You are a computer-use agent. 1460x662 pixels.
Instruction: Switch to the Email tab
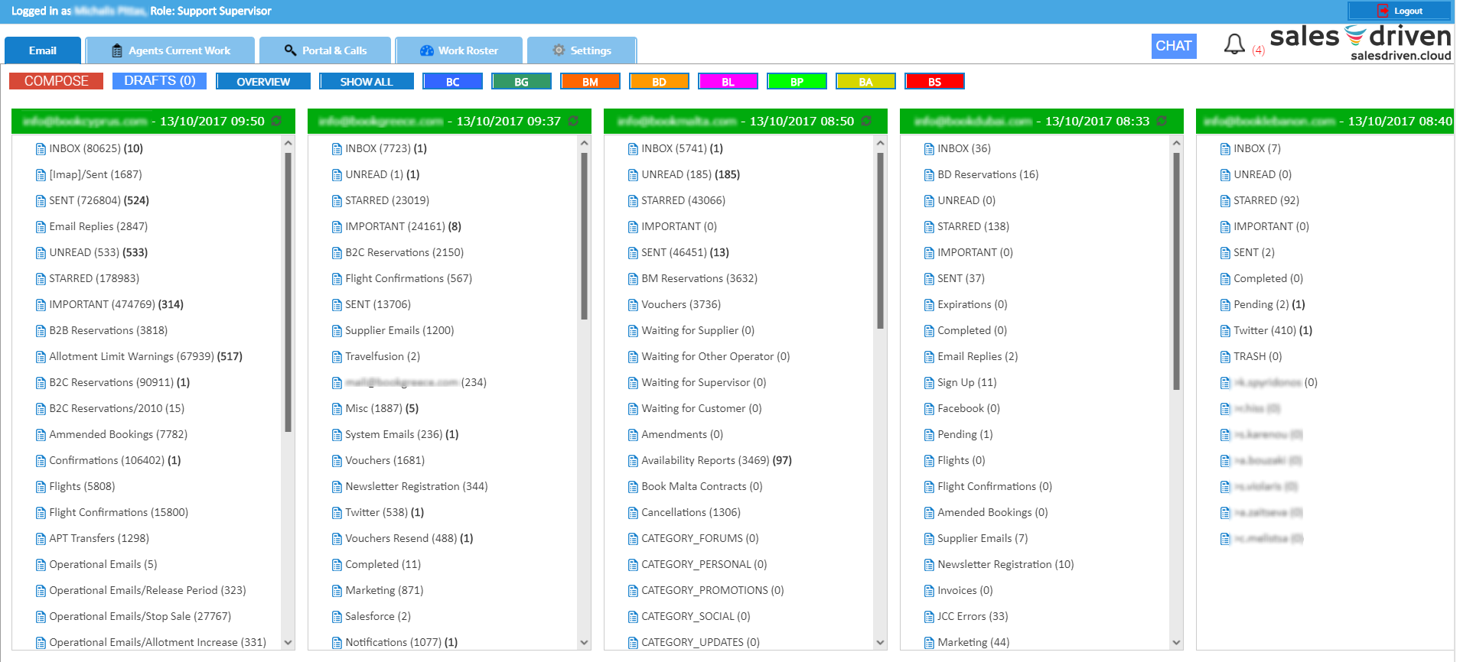43,50
